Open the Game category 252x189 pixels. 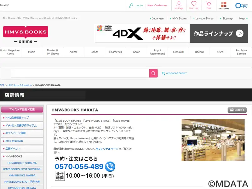(136, 52)
